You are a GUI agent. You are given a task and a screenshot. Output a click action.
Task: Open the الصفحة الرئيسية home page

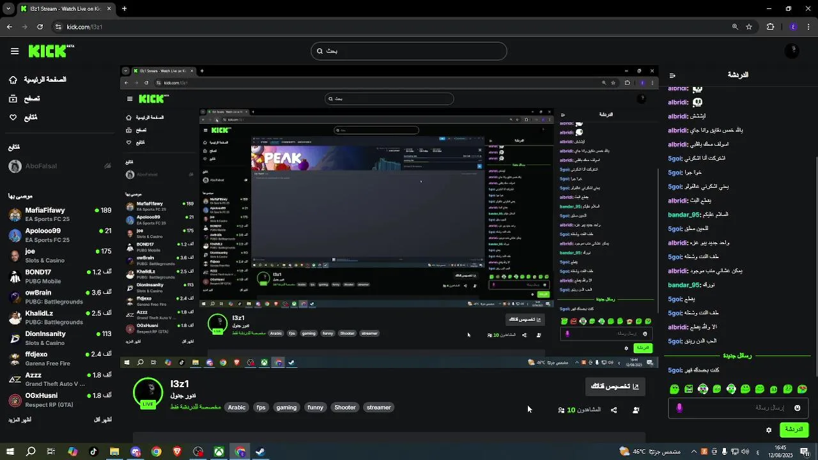38,80
